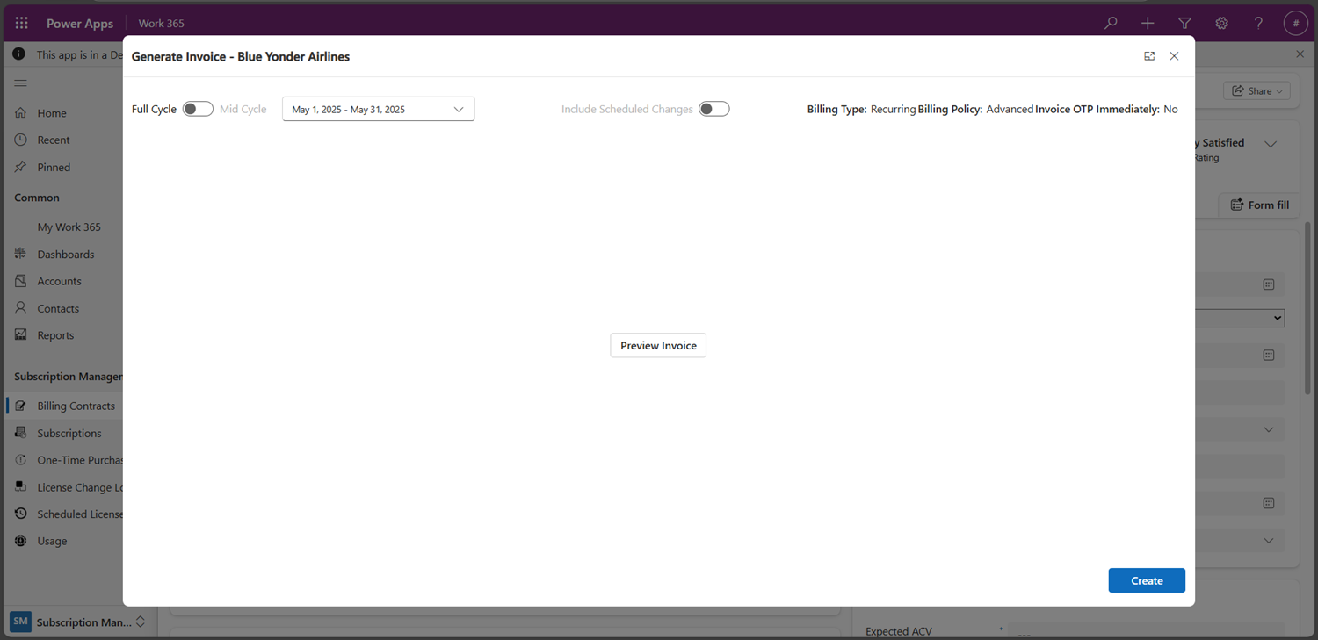
Task: Click the help question mark icon
Action: click(x=1258, y=24)
